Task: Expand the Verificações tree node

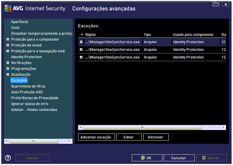Action: point(8,63)
